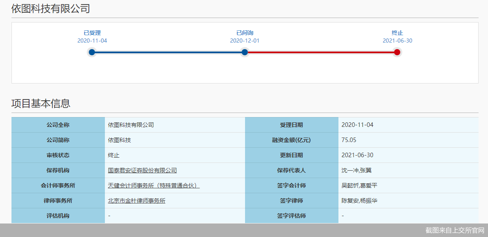Select the date 2020-12-01 under 已问询

(x=245, y=41)
